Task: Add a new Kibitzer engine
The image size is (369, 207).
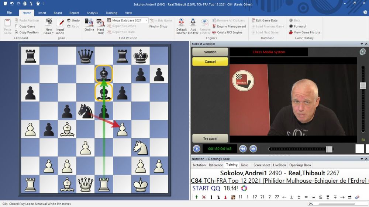Action: 193,24
